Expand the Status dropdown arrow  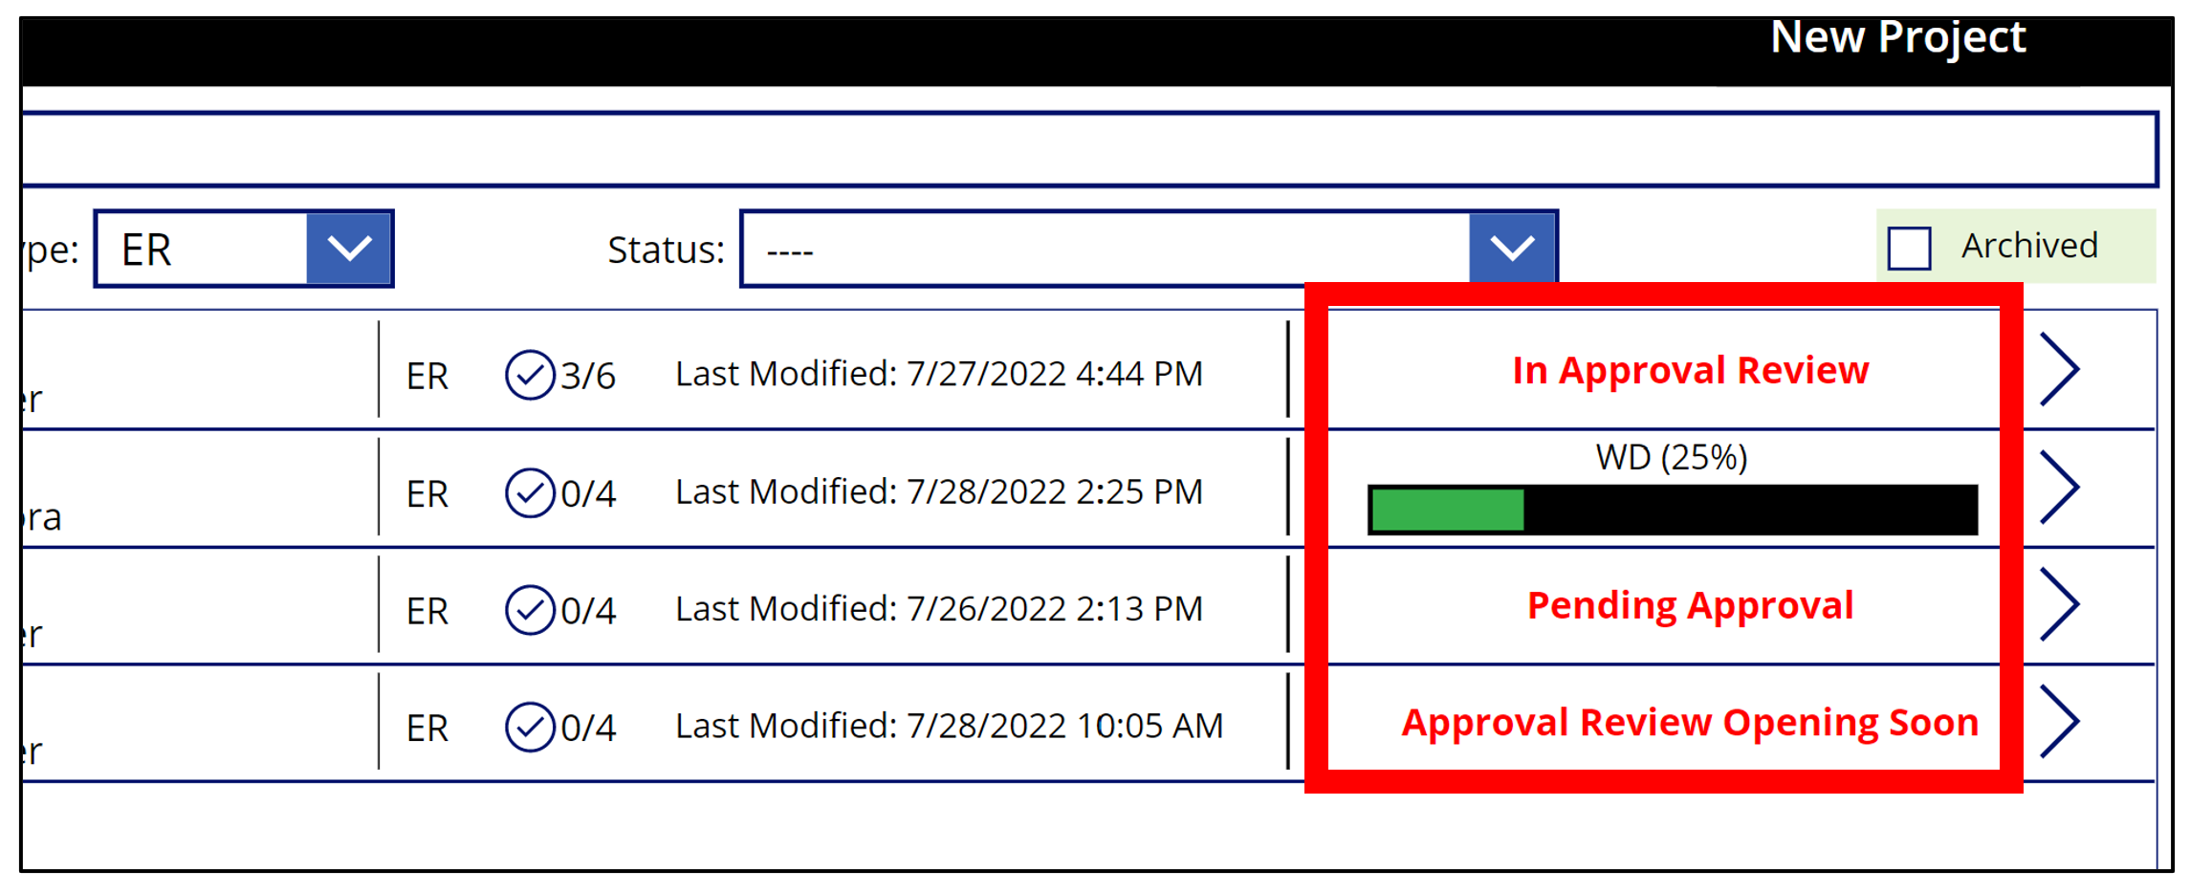click(1512, 249)
